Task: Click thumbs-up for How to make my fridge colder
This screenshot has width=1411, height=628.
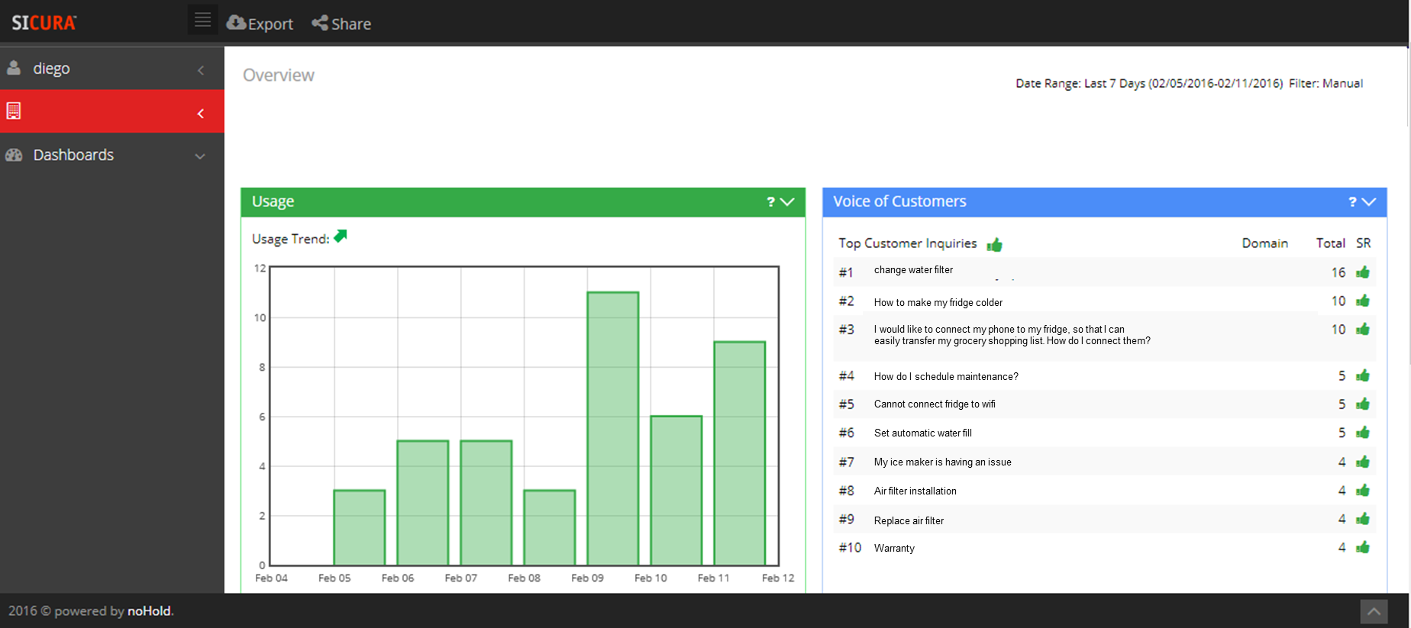Action: 1363,301
